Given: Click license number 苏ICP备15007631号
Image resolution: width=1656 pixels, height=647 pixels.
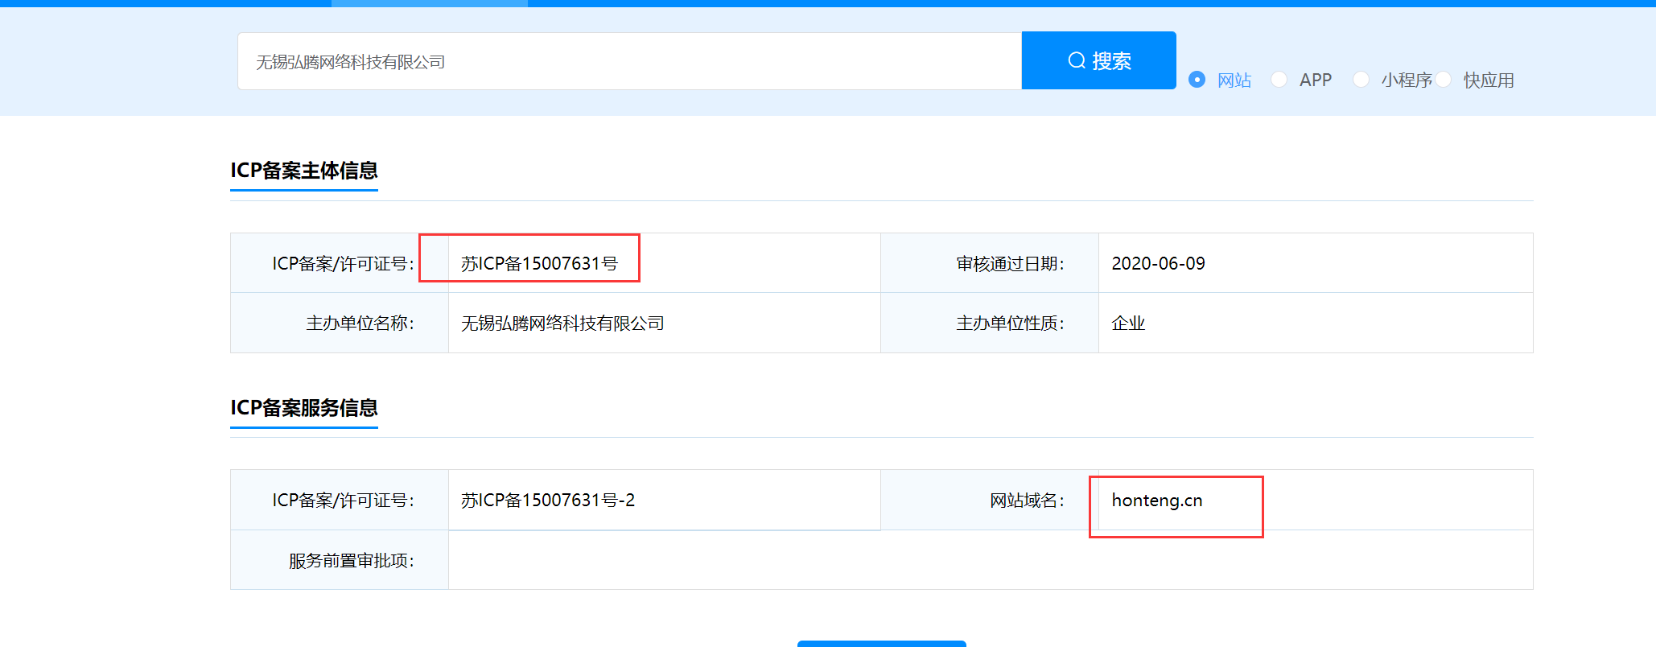Looking at the screenshot, I should (x=538, y=263).
